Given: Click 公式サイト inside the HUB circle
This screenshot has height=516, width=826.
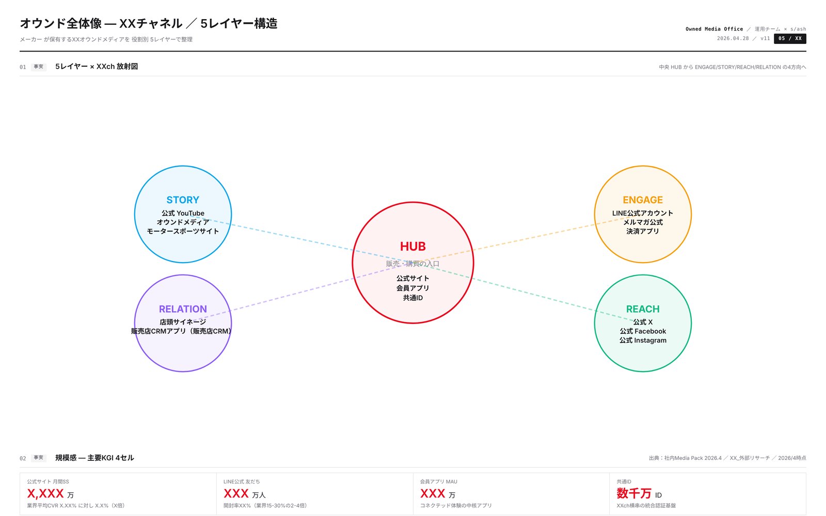Looking at the screenshot, I should 413,278.
